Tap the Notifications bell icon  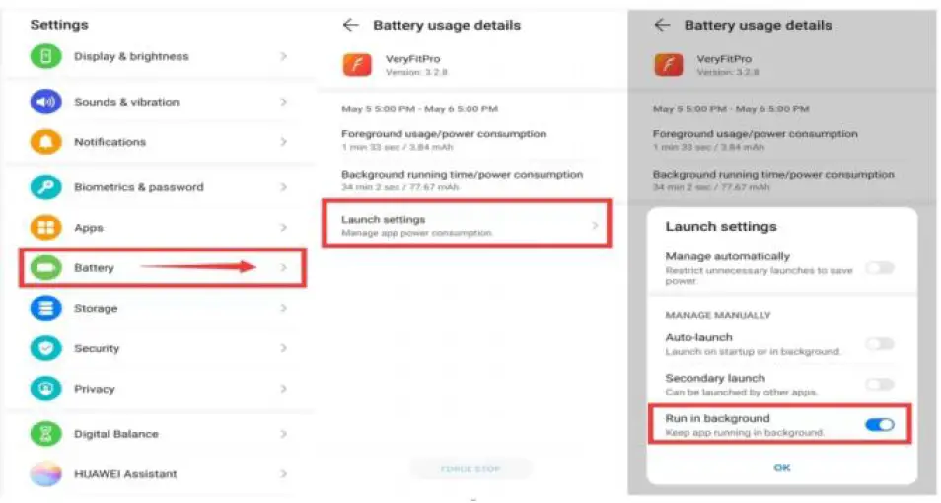coord(45,142)
